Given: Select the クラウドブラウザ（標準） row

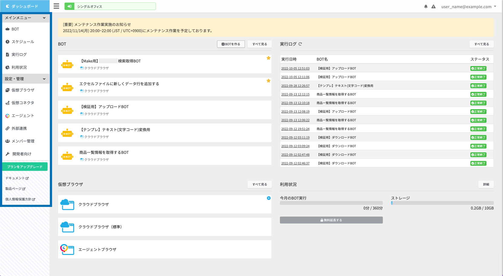Looking at the screenshot, I should 165,227.
